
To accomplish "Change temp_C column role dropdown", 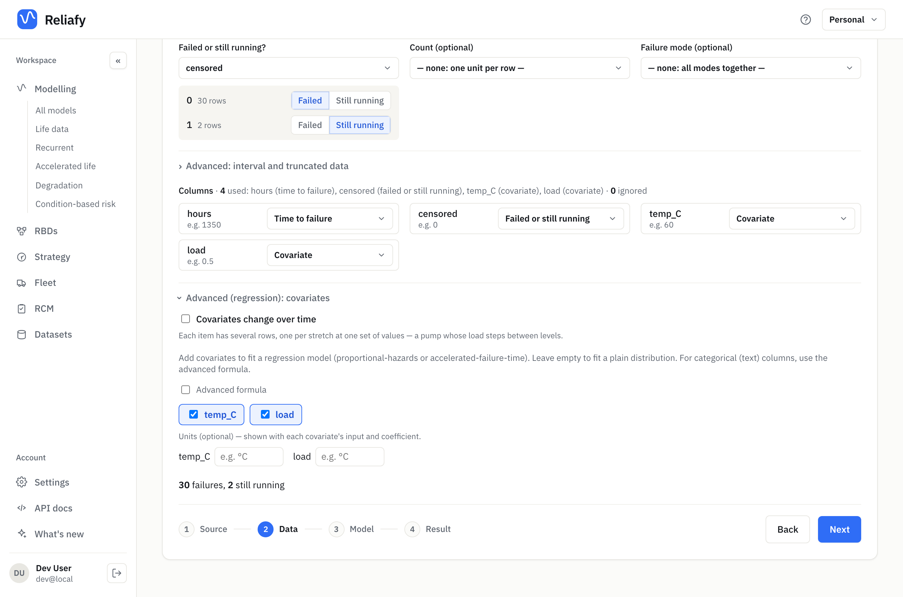I will tap(792, 219).
